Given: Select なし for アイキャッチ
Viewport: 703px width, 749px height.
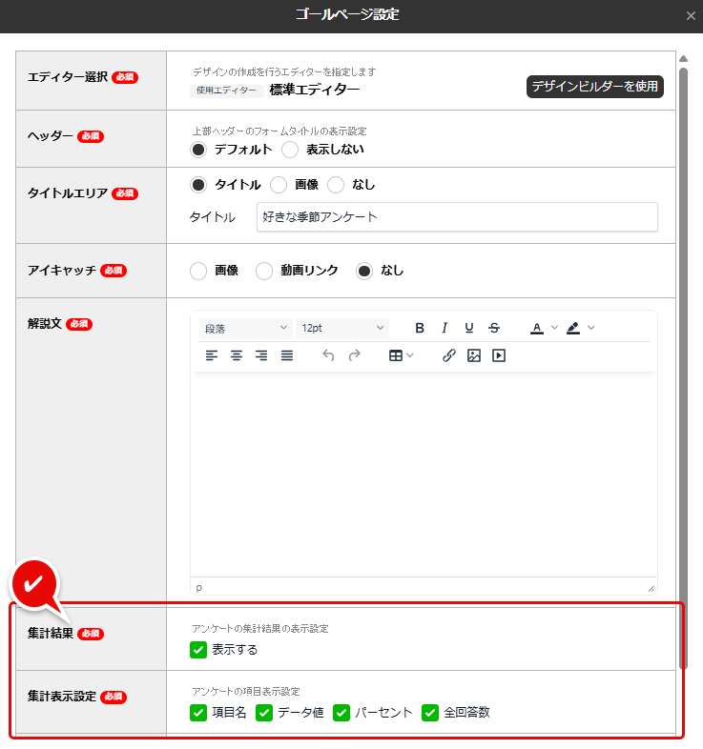Looking at the screenshot, I should point(364,271).
